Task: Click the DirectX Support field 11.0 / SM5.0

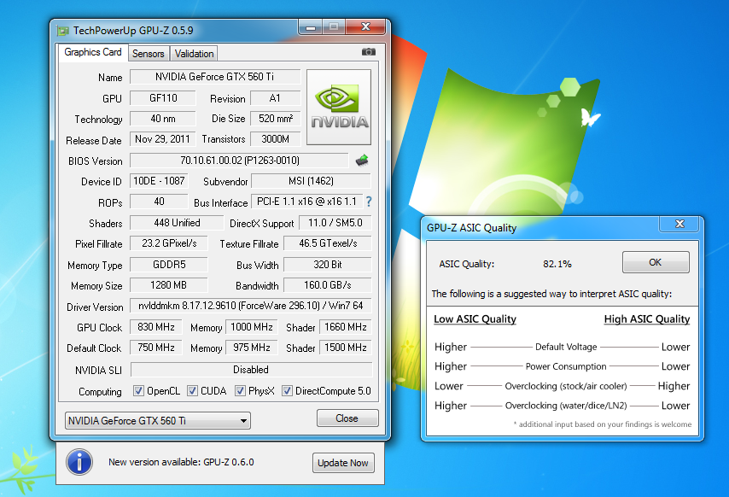Action: [x=335, y=223]
